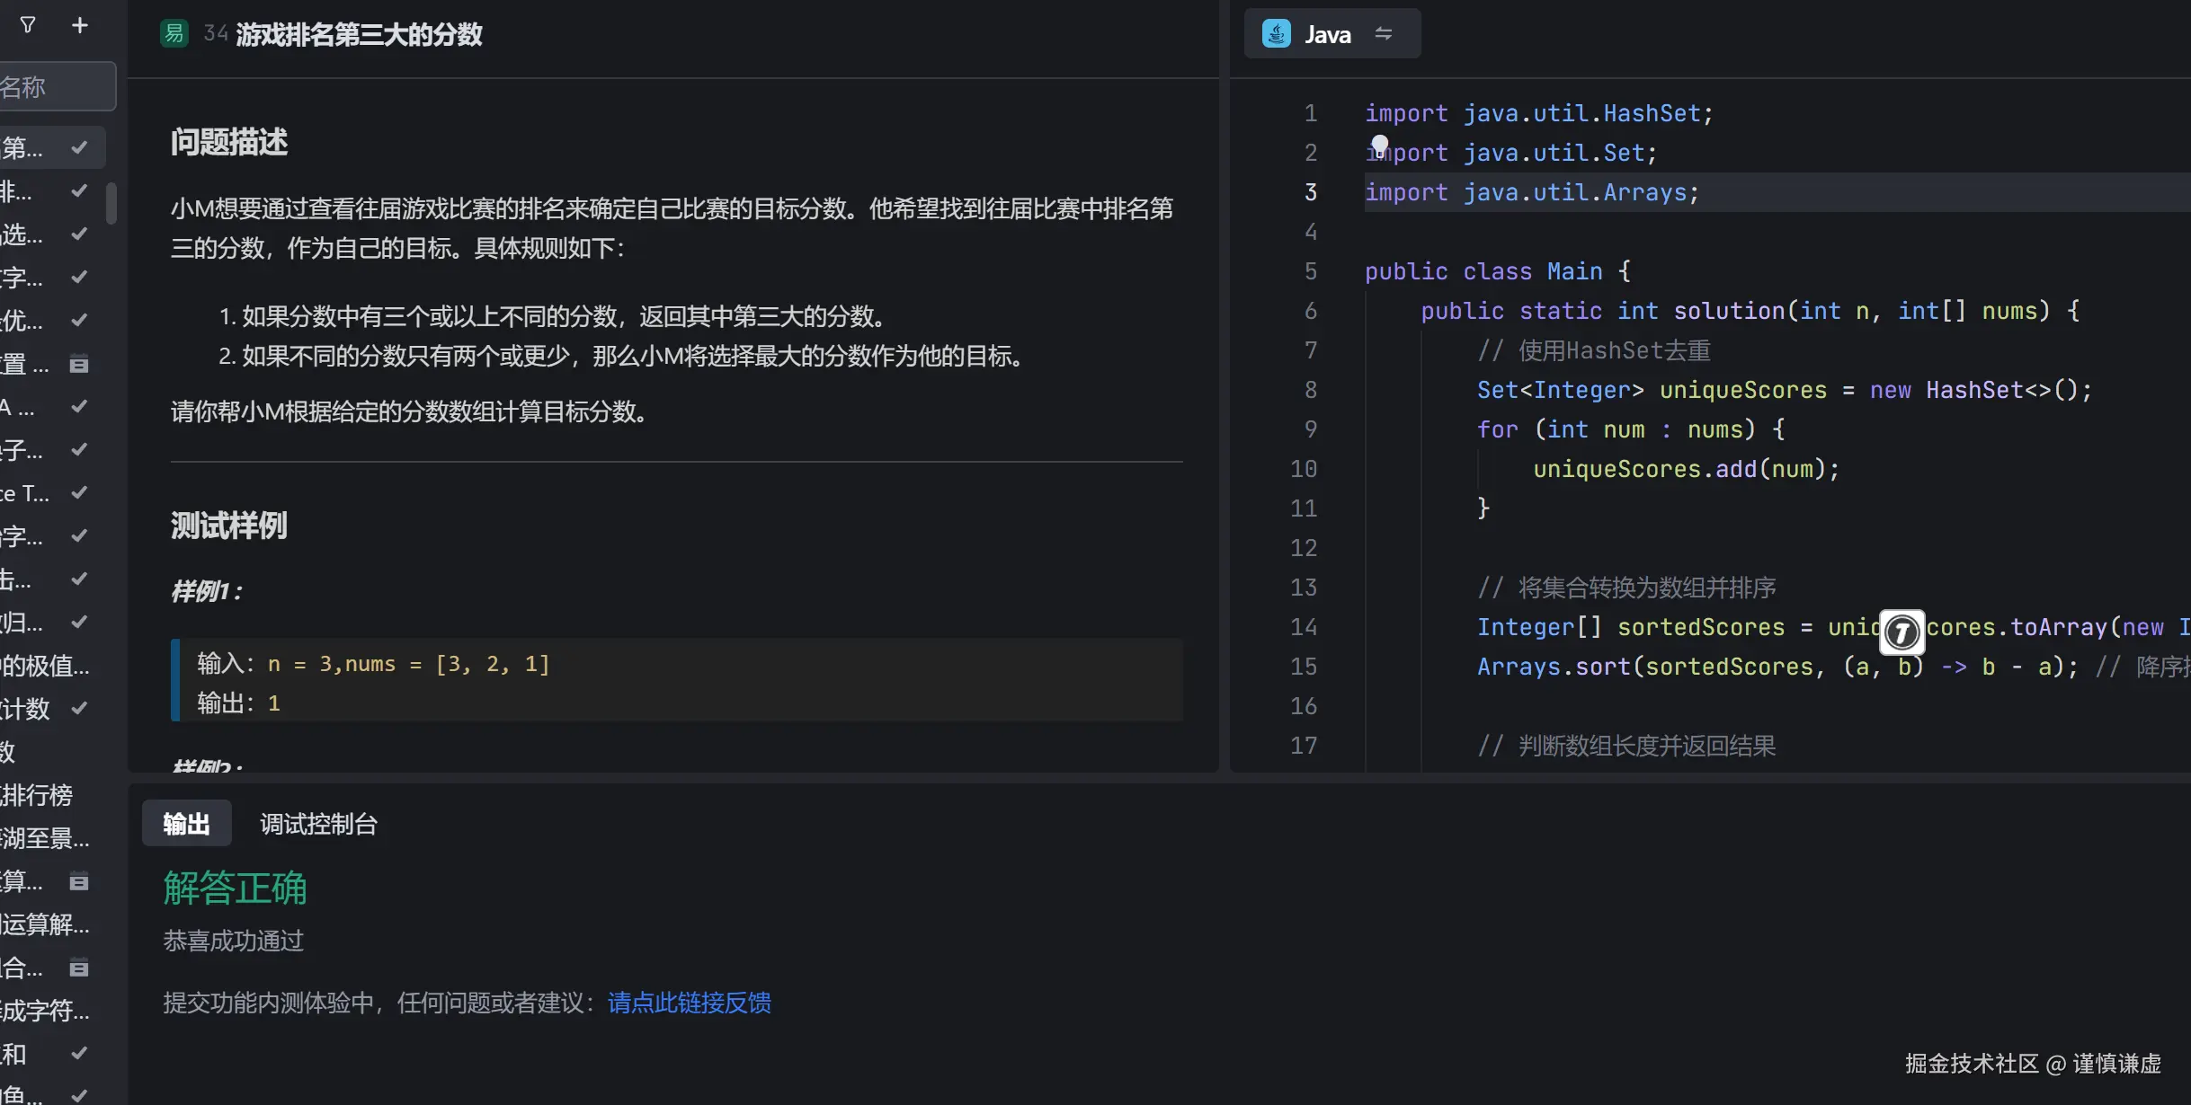The width and height of the screenshot is (2191, 1105).
Task: Click the 易 difficulty badge
Action: pos(174,32)
